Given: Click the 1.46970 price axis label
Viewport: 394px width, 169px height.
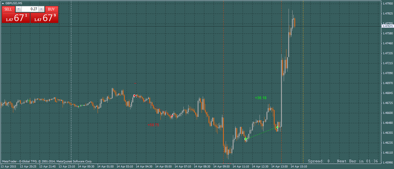Looking at the screenshot, I should 388,83.
